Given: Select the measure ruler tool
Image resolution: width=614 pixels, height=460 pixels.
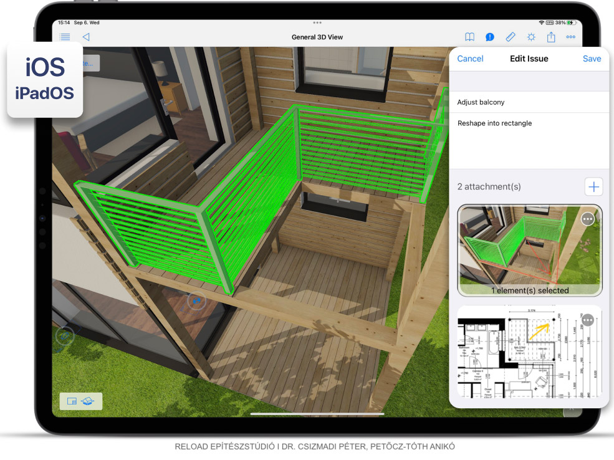Looking at the screenshot, I should coord(510,37).
